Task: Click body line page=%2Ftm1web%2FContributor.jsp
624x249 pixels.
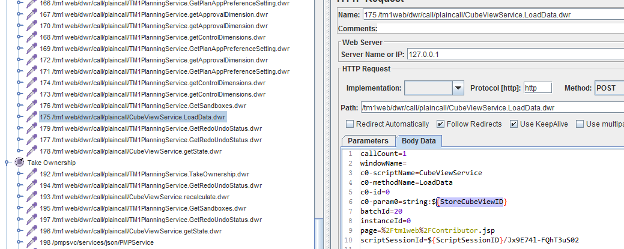Action: [x=428, y=231]
